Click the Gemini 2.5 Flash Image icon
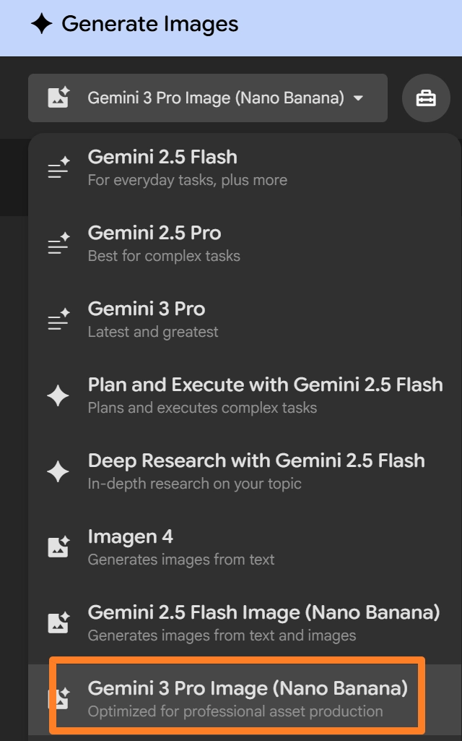This screenshot has width=462, height=741. pos(58,622)
